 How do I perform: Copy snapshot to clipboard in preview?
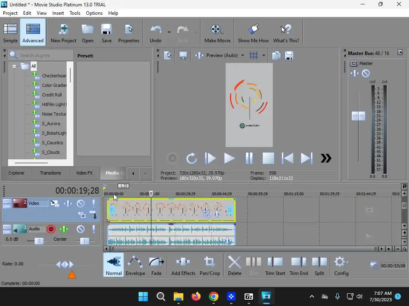pos(276,55)
